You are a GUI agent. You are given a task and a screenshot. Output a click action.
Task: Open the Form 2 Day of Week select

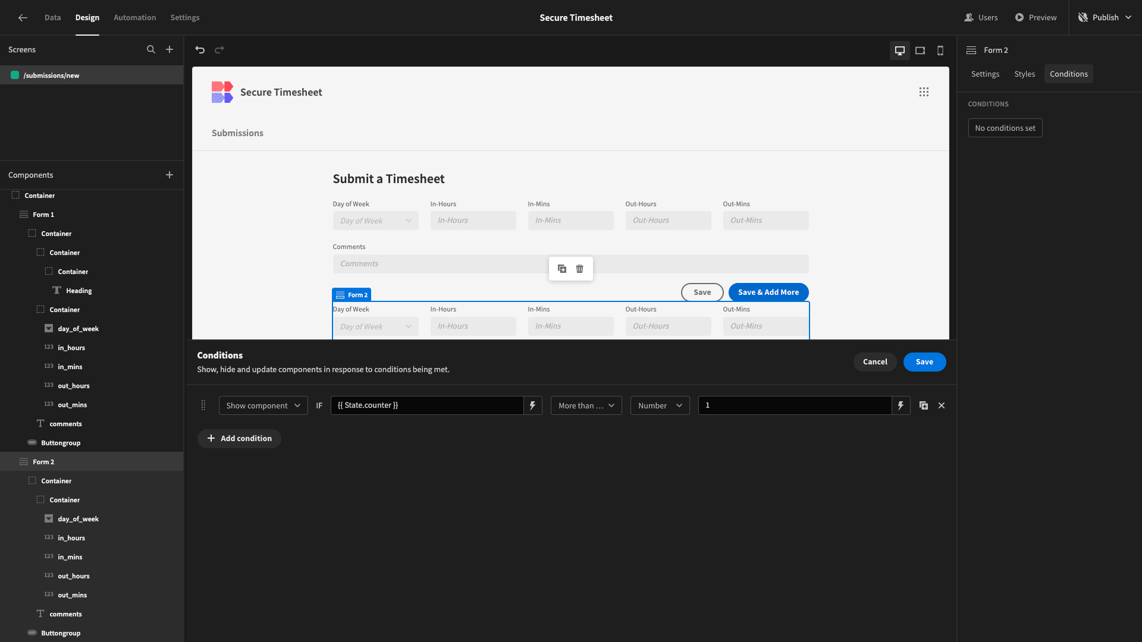pos(376,326)
